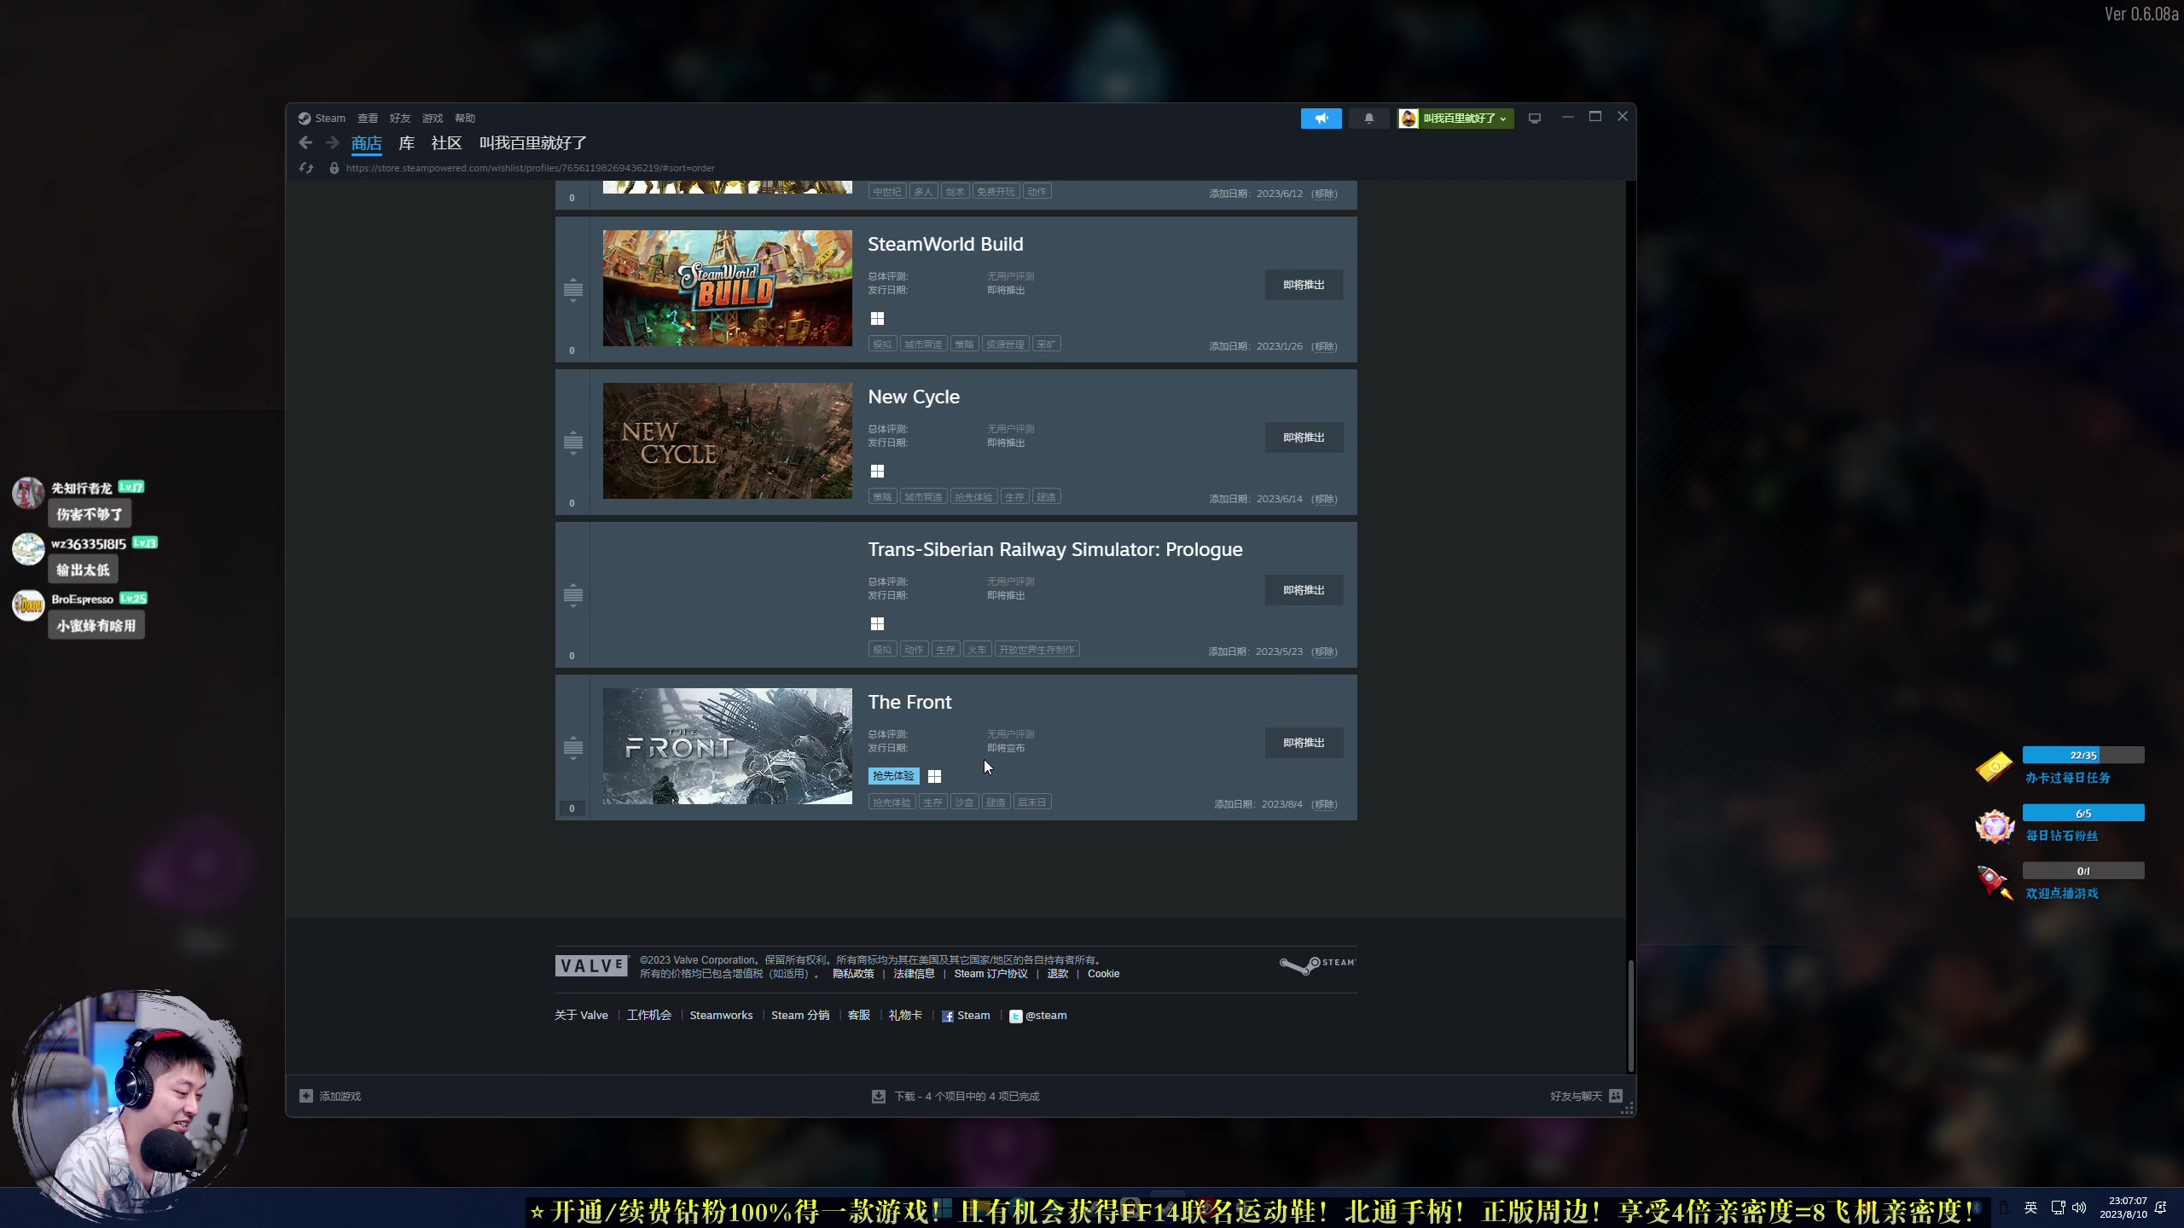Remove The Front via its 移除 link
2184x1228 pixels.
pyautogui.click(x=1324, y=804)
